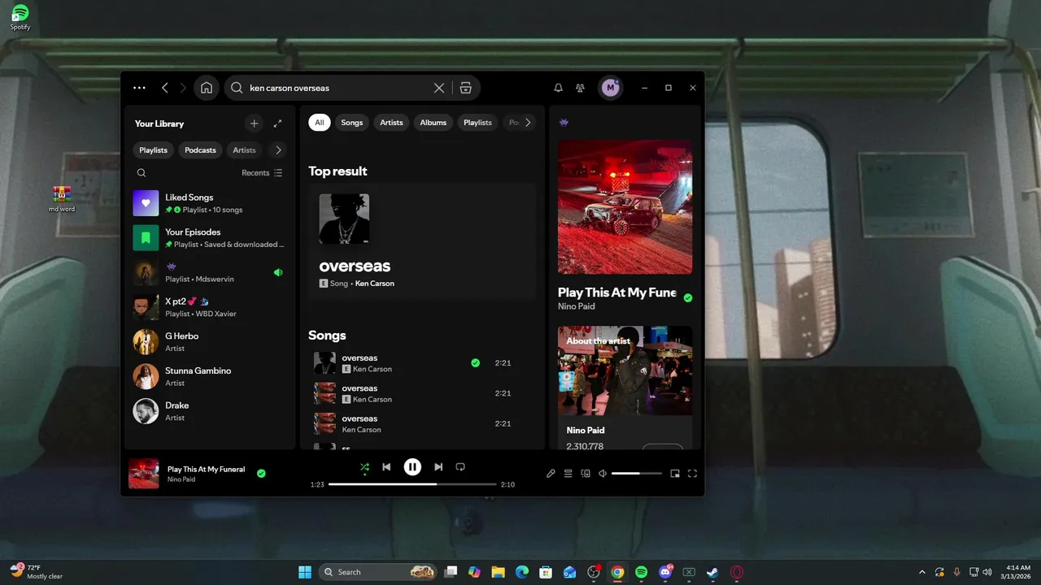The image size is (1041, 585).
Task: Adjust the volume slider
Action: tap(637, 474)
